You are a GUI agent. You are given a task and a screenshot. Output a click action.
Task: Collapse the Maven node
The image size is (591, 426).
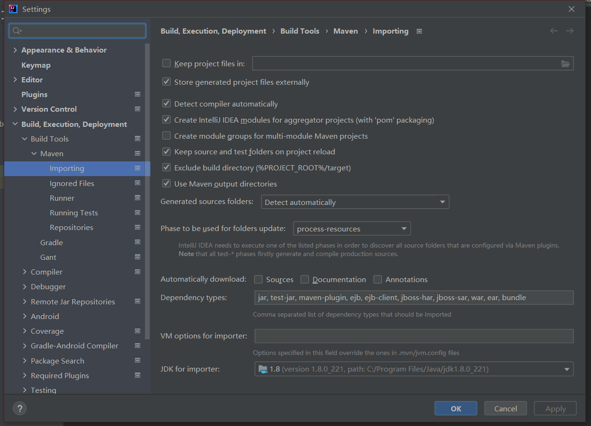pyautogui.click(x=34, y=153)
